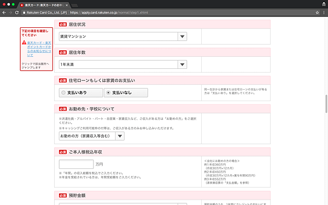Reload the page with refresh icon
The image size is (328, 205).
pyautogui.click(x=17, y=13)
